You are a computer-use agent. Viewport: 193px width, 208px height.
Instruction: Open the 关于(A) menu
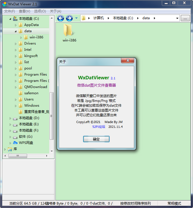[x=56, y=11]
